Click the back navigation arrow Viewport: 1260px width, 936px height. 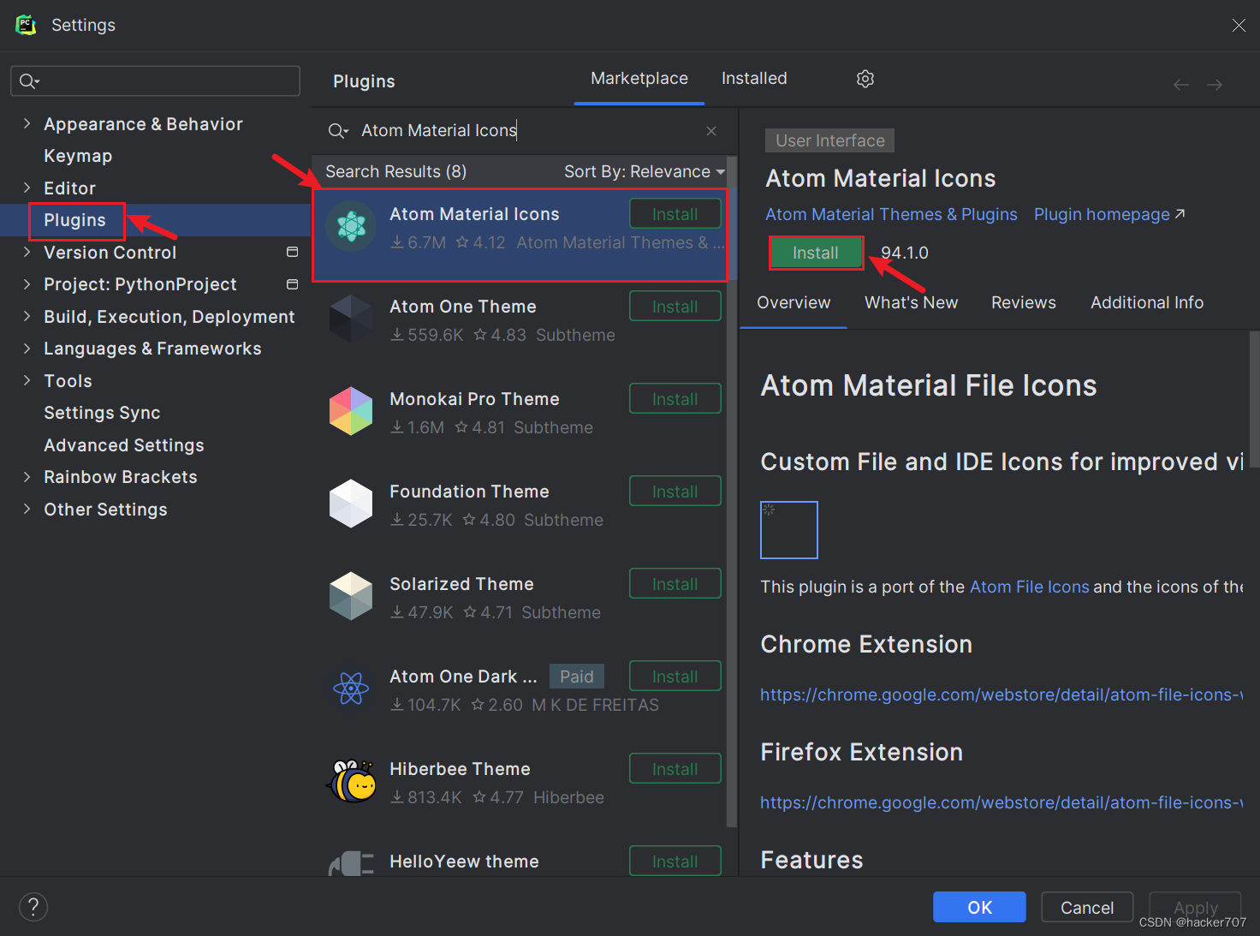1181,85
